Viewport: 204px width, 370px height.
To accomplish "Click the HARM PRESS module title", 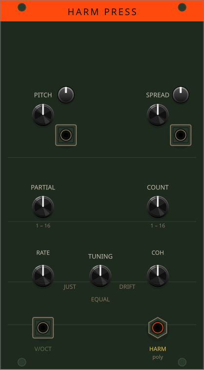I will click(102, 12).
